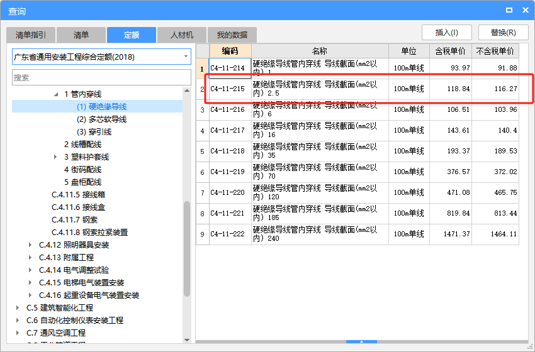Select 2 线槽配线 tree item
The width and height of the screenshot is (535, 352).
82,145
